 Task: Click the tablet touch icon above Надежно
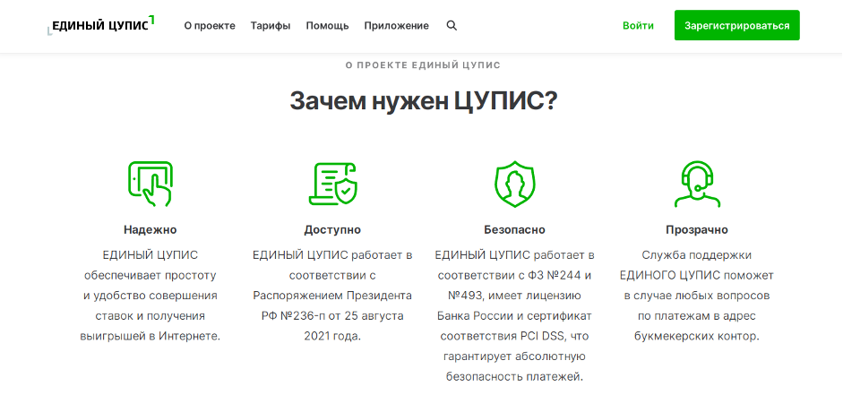click(x=151, y=184)
